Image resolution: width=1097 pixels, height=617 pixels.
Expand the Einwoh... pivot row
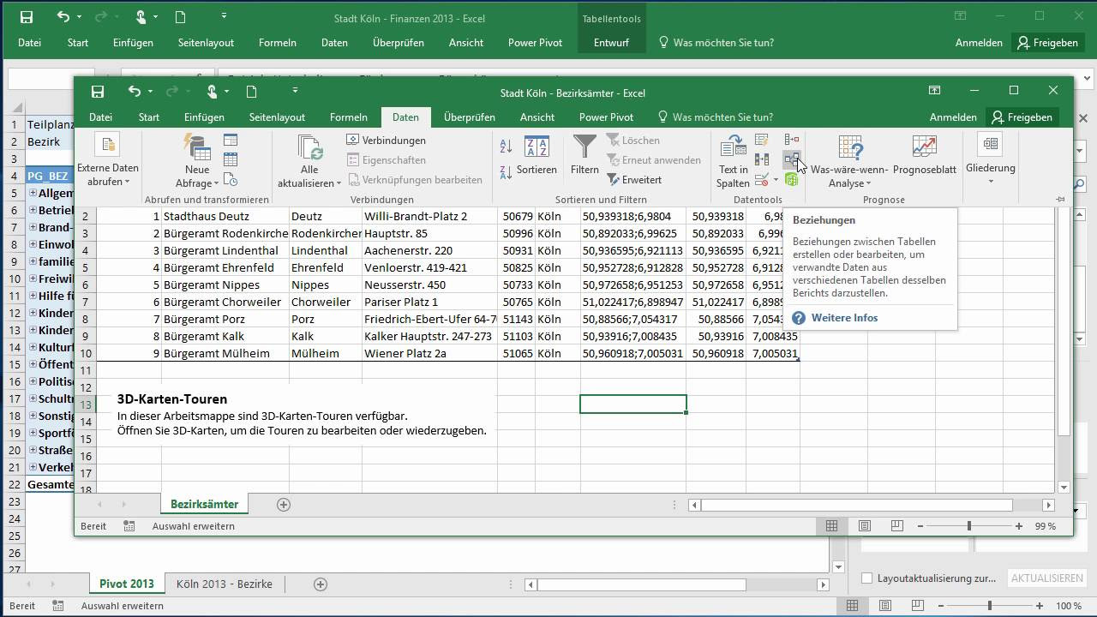(33, 244)
